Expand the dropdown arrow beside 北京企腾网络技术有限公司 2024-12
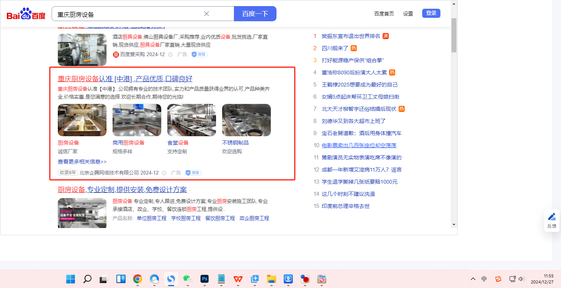Viewport: 561px width, 288px height. pyautogui.click(x=164, y=173)
